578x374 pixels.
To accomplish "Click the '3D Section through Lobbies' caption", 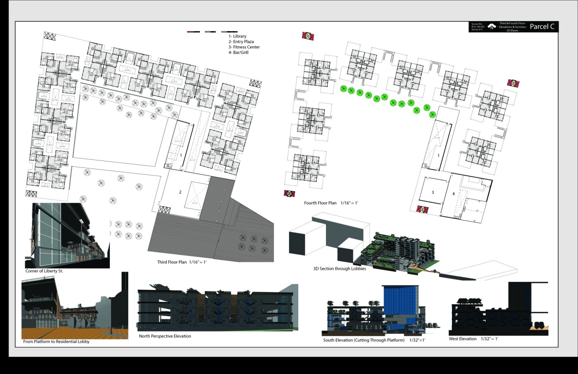I will 339,268.
